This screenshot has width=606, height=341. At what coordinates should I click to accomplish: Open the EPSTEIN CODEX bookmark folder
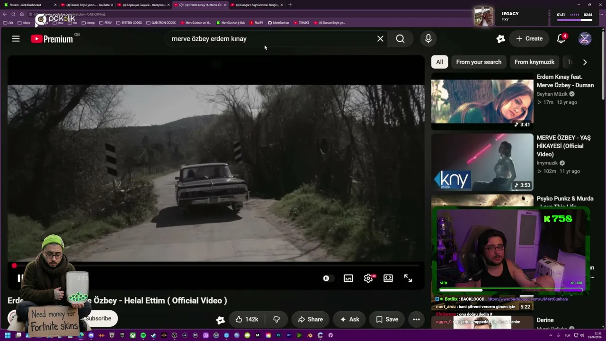(x=129, y=23)
